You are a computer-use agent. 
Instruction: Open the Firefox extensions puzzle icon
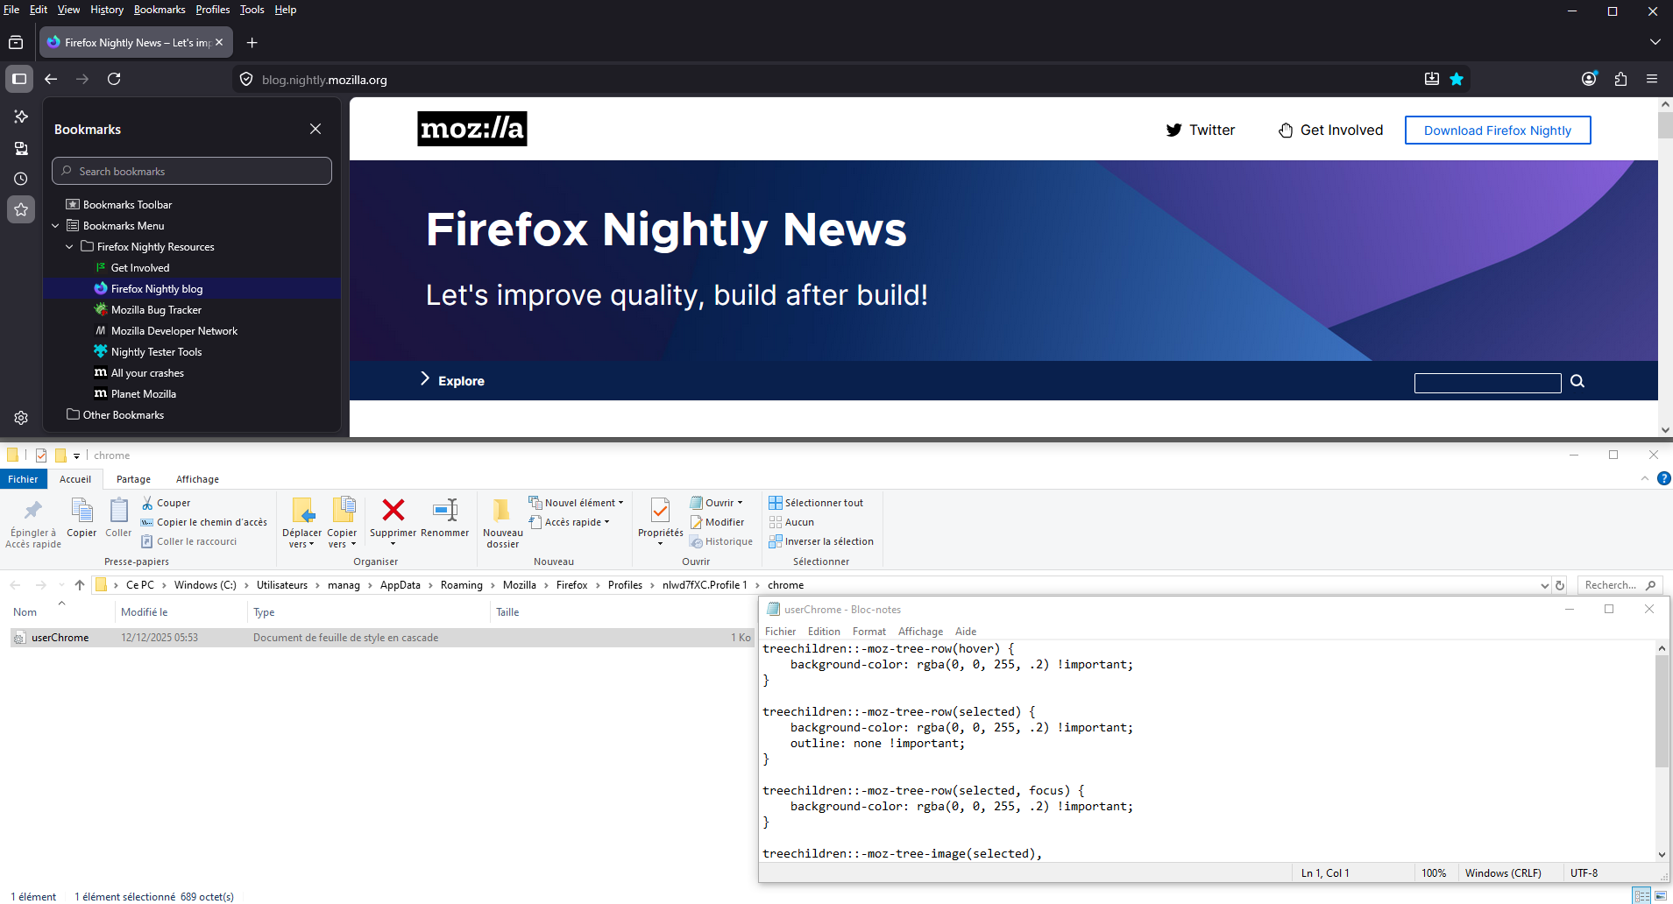(1620, 79)
